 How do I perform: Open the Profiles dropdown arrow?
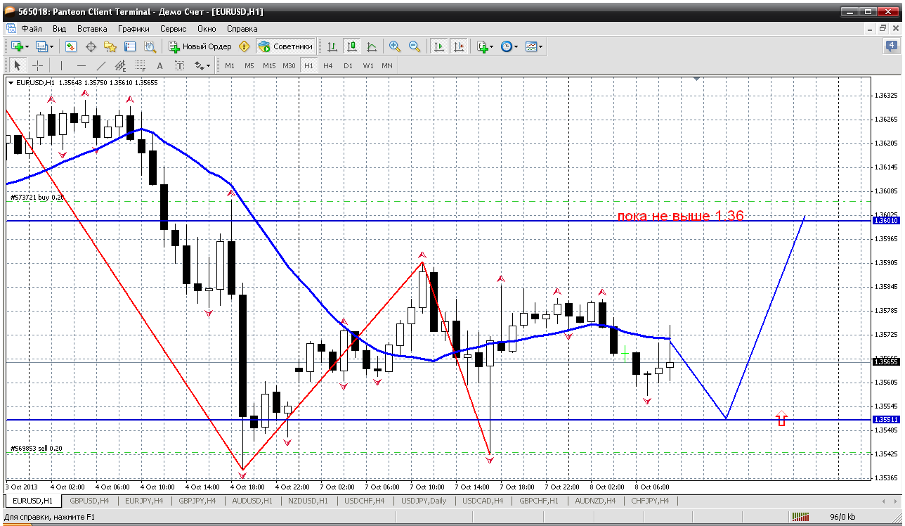52,46
